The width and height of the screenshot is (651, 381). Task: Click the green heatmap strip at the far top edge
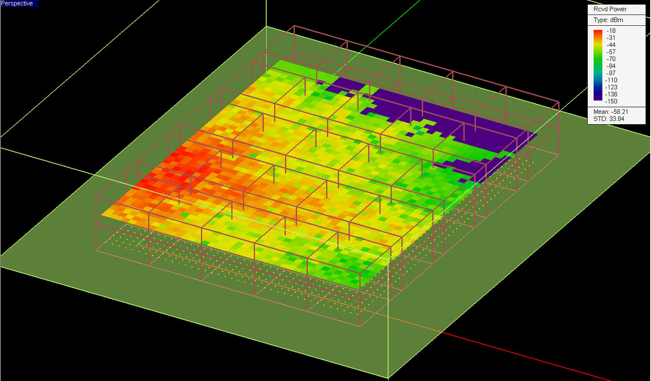(x=298, y=68)
